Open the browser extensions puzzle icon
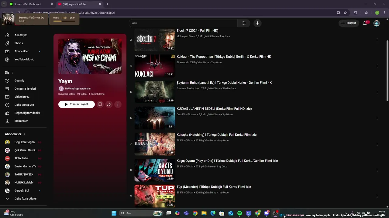The width and height of the screenshot is (389, 218). point(355,13)
